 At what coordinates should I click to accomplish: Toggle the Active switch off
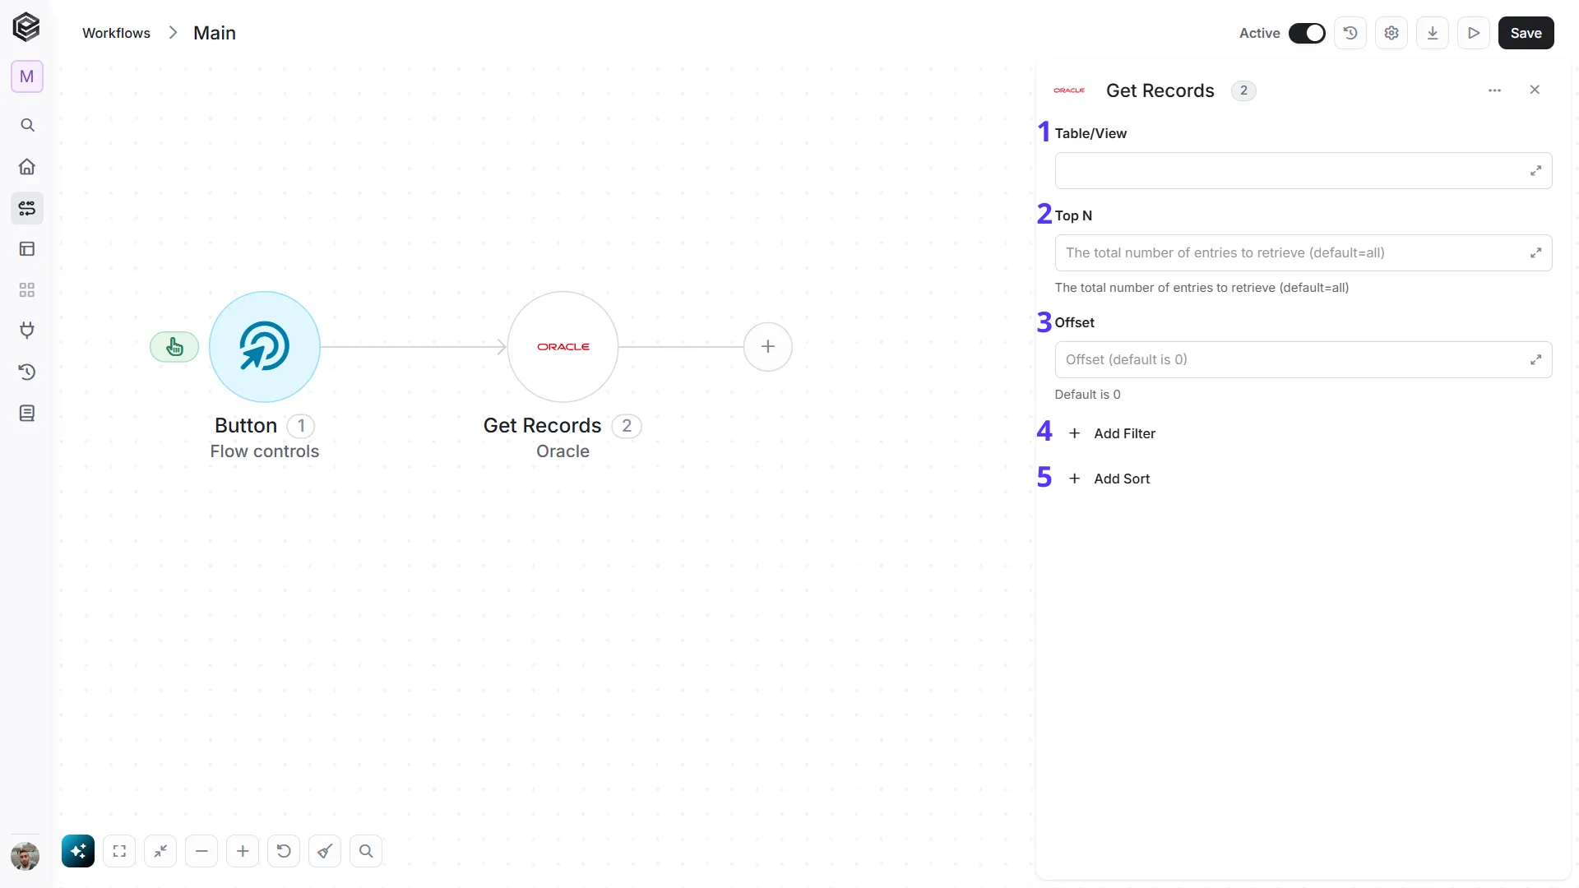[1307, 33]
